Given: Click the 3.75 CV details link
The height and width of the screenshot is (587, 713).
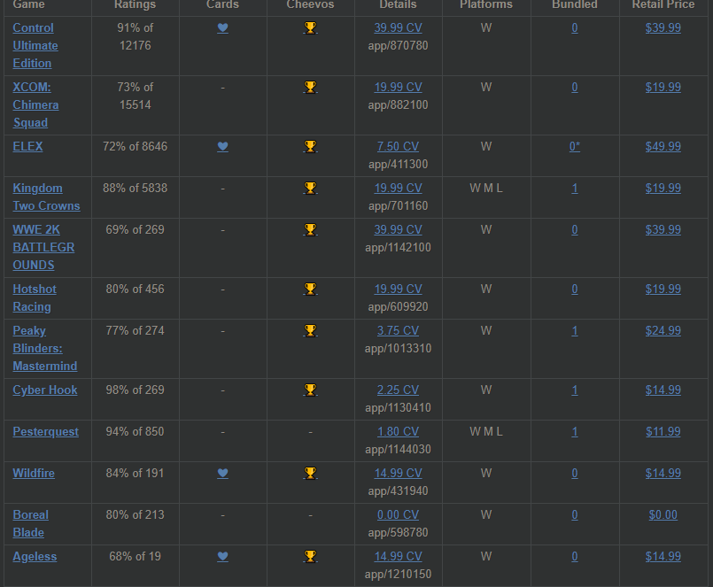Looking at the screenshot, I should click(x=398, y=330).
